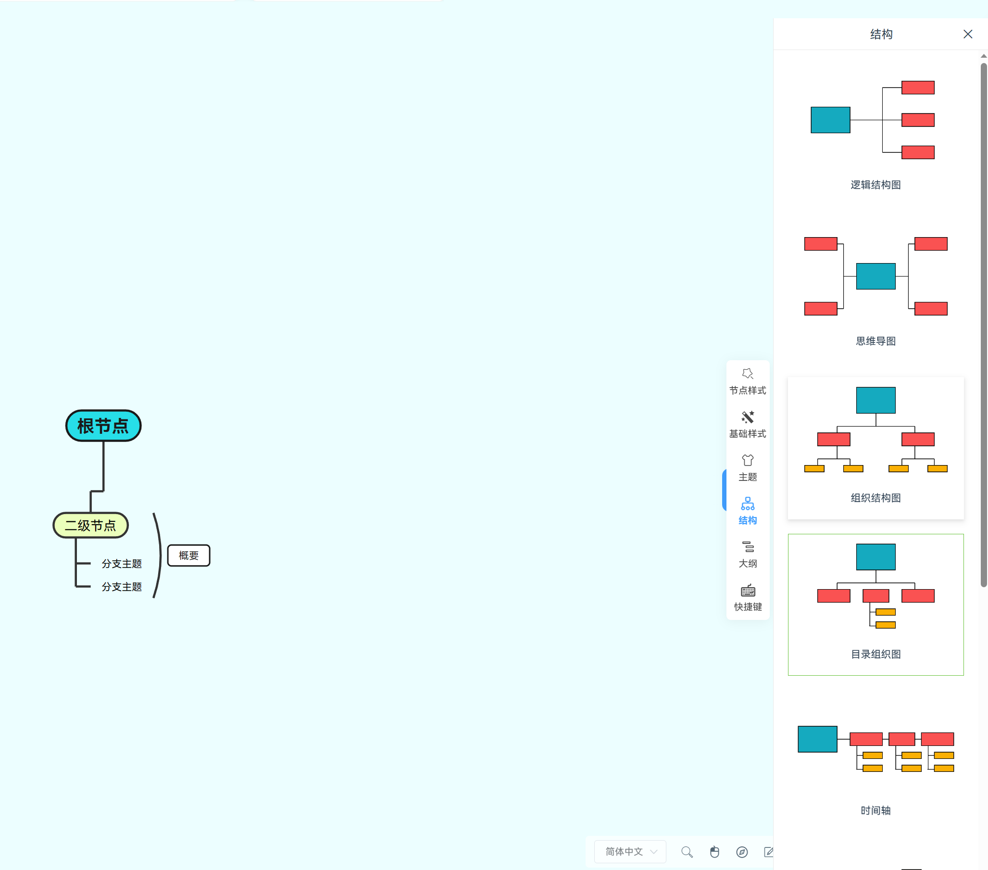Select the 组织结构图 organization layout
The width and height of the screenshot is (988, 870).
[875, 447]
